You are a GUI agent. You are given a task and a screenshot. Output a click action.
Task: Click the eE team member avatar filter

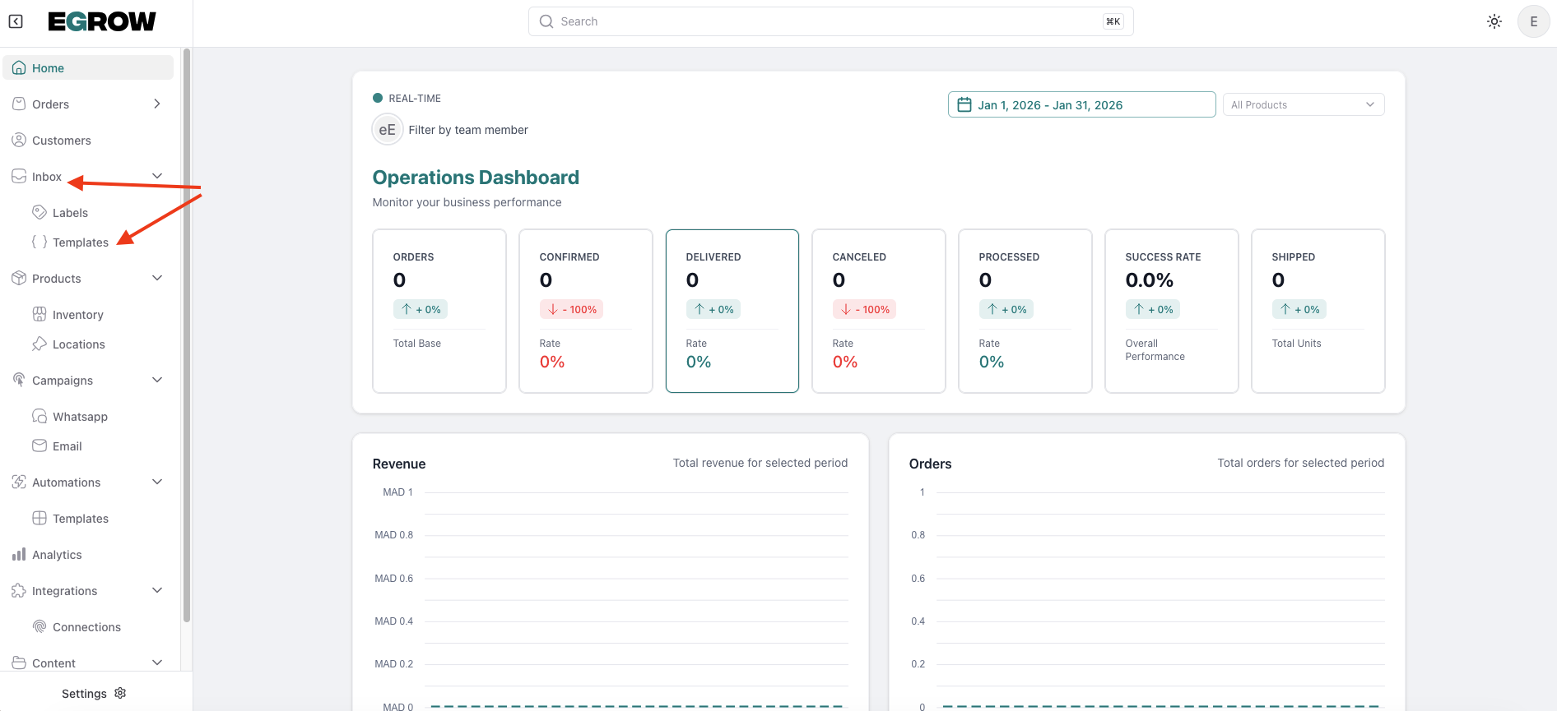pyautogui.click(x=387, y=130)
